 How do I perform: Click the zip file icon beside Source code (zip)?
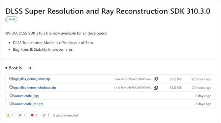coord(11,96)
